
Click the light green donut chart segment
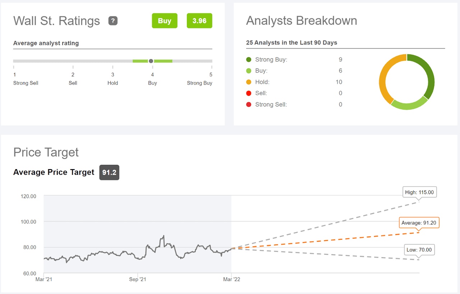coord(409,104)
